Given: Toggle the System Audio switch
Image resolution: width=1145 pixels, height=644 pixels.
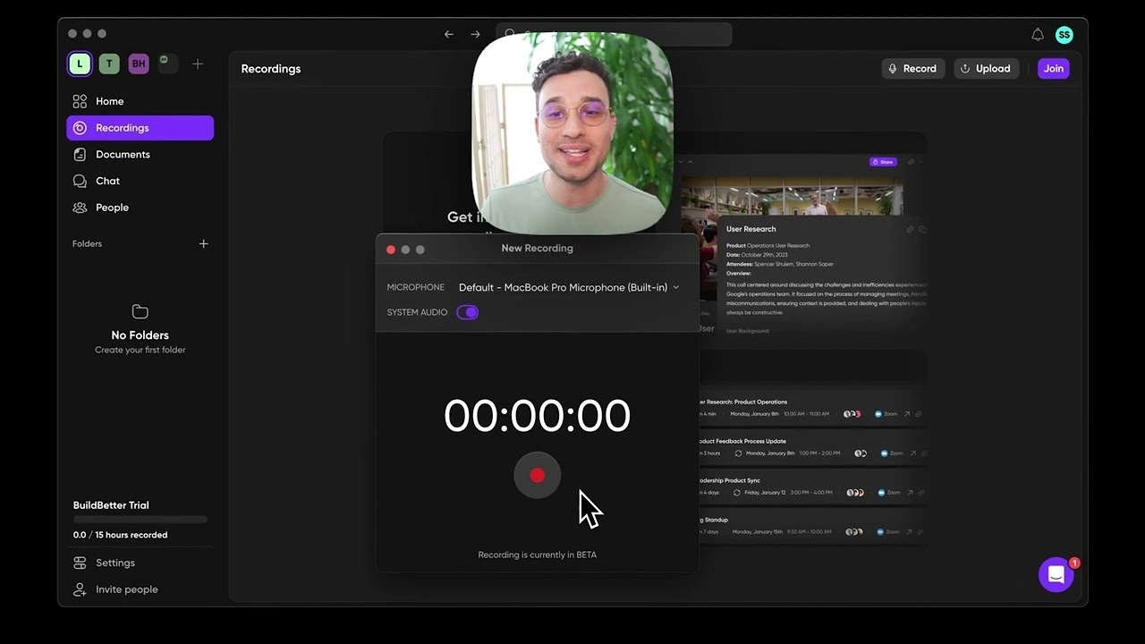Looking at the screenshot, I should [467, 312].
